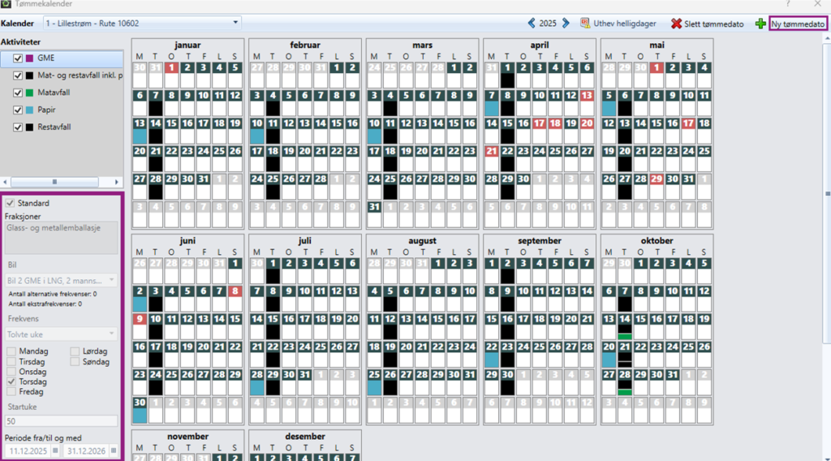Screen dimensions: 831x461
Task: Open Ny tømmedato
Action: pos(799,24)
